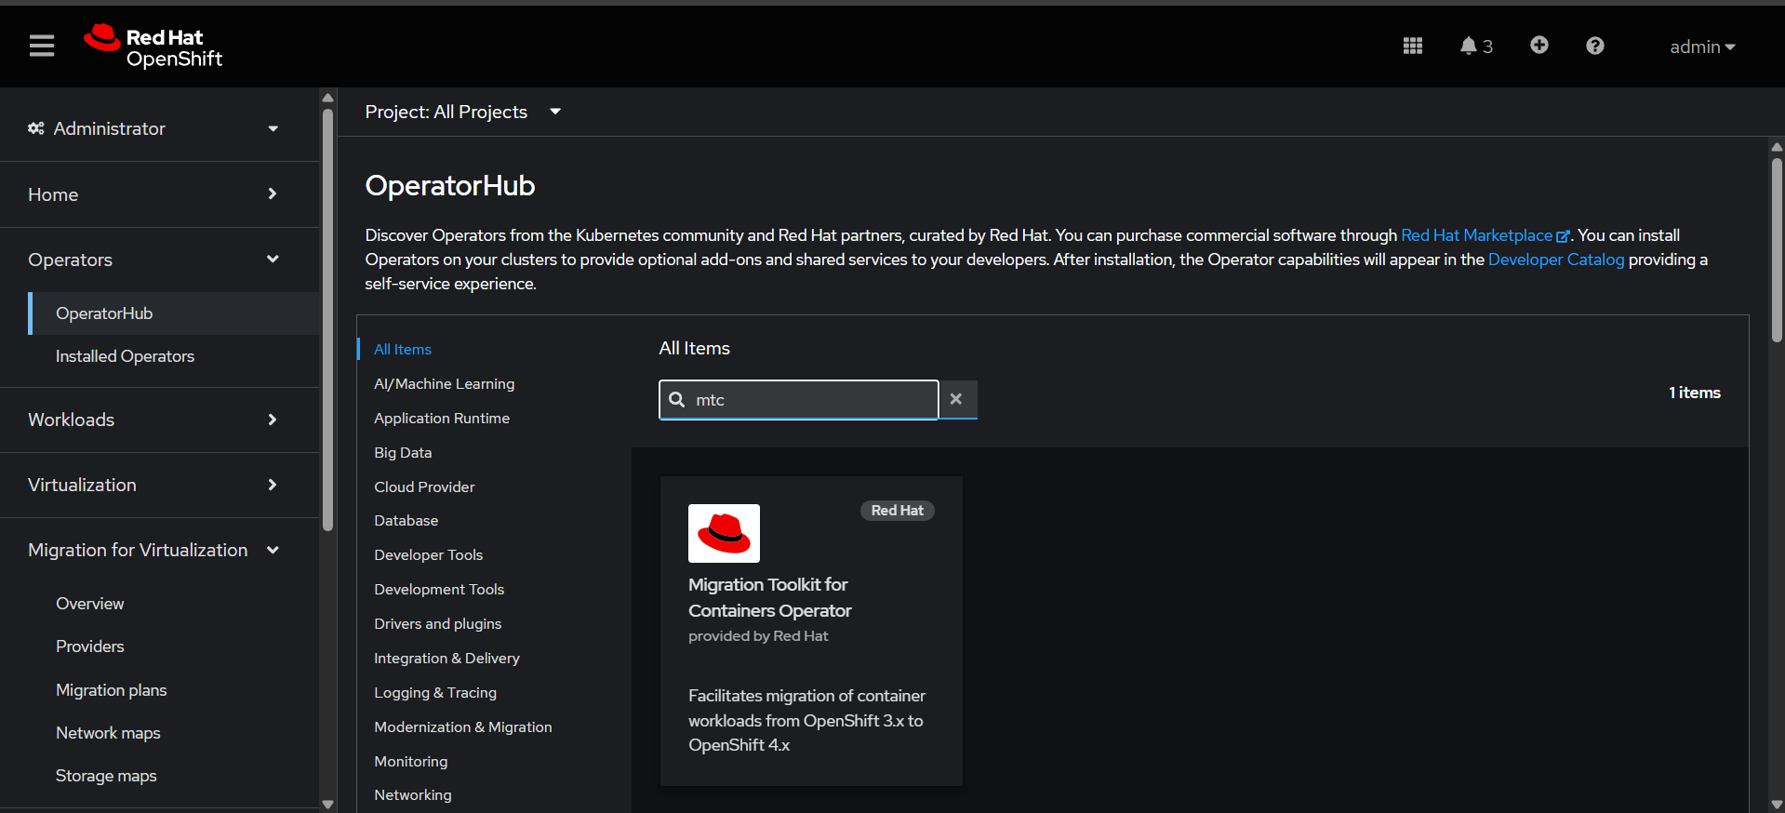
Task: Open the admin user dropdown
Action: point(1701,47)
